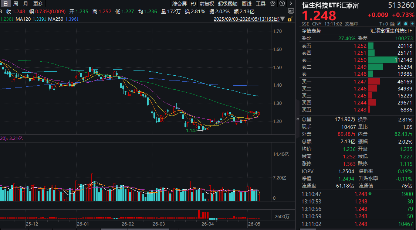Screen dimensions: 416x230
Task: Click the 1.147 low-price marker
Action: click(192, 131)
